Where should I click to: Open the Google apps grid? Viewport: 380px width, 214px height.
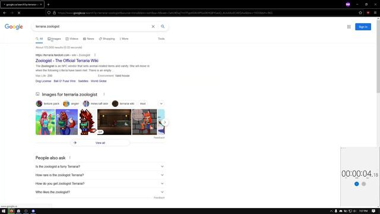[x=349, y=27]
